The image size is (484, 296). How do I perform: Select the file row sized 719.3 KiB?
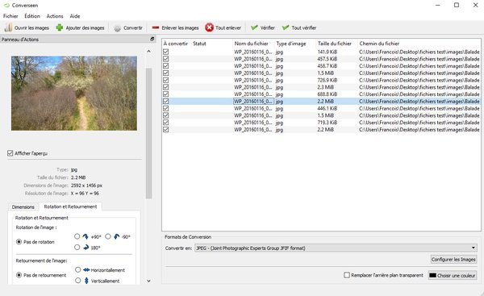click(321, 123)
